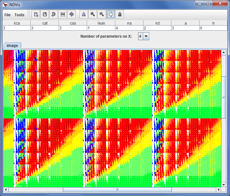Viewport: 230px width, 196px height.
Task: Click the leak column header
Action: pyautogui.click(x=101, y=23)
